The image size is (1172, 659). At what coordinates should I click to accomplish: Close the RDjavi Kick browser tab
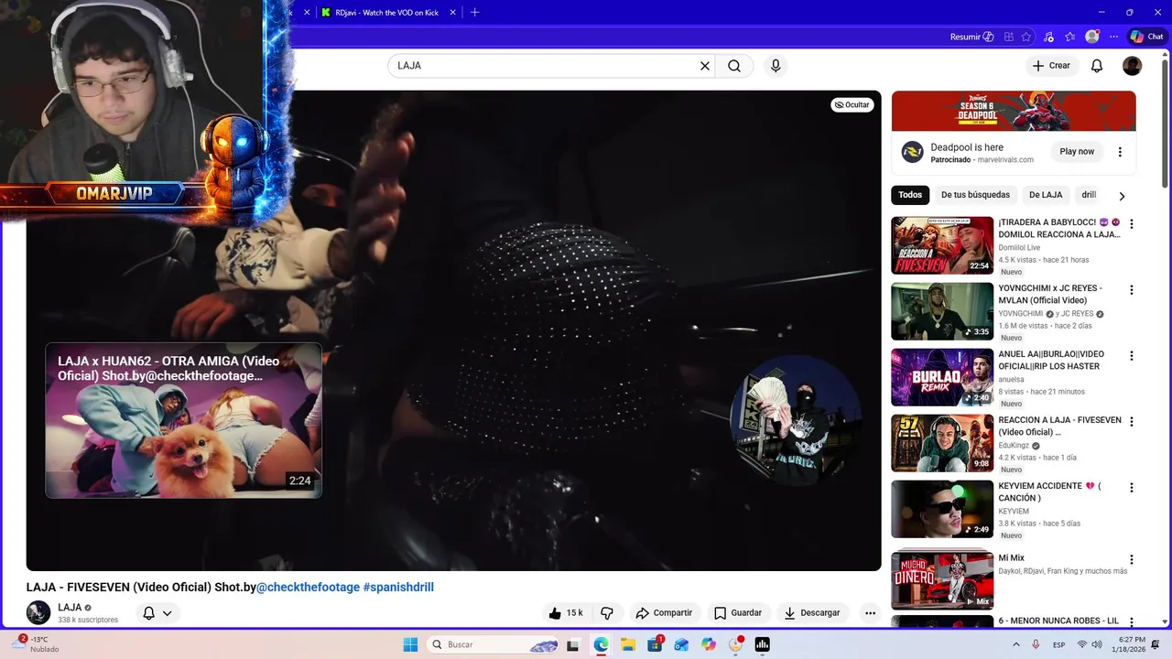pos(452,13)
